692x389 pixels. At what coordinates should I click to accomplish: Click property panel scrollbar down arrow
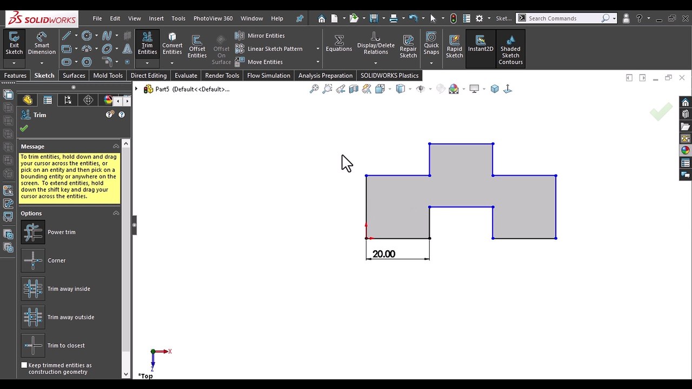[126, 374]
